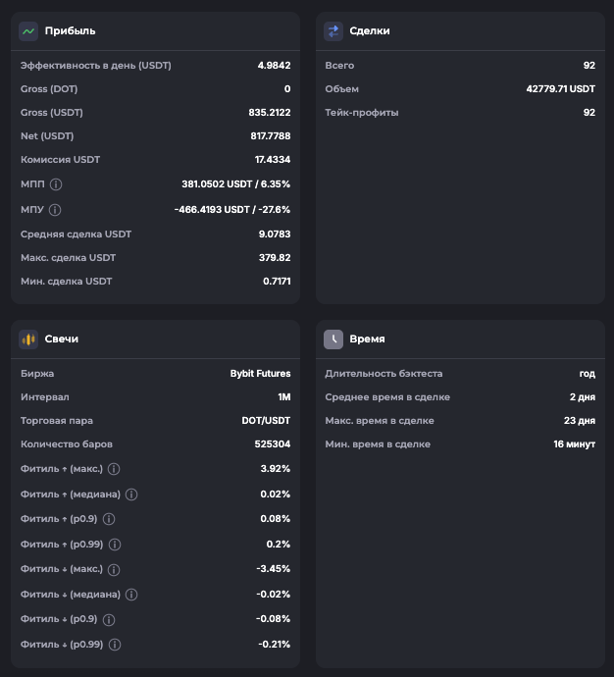Screen dimensions: 614x677
Task: Click the Свечи candlestick icon
Action: click(28, 339)
